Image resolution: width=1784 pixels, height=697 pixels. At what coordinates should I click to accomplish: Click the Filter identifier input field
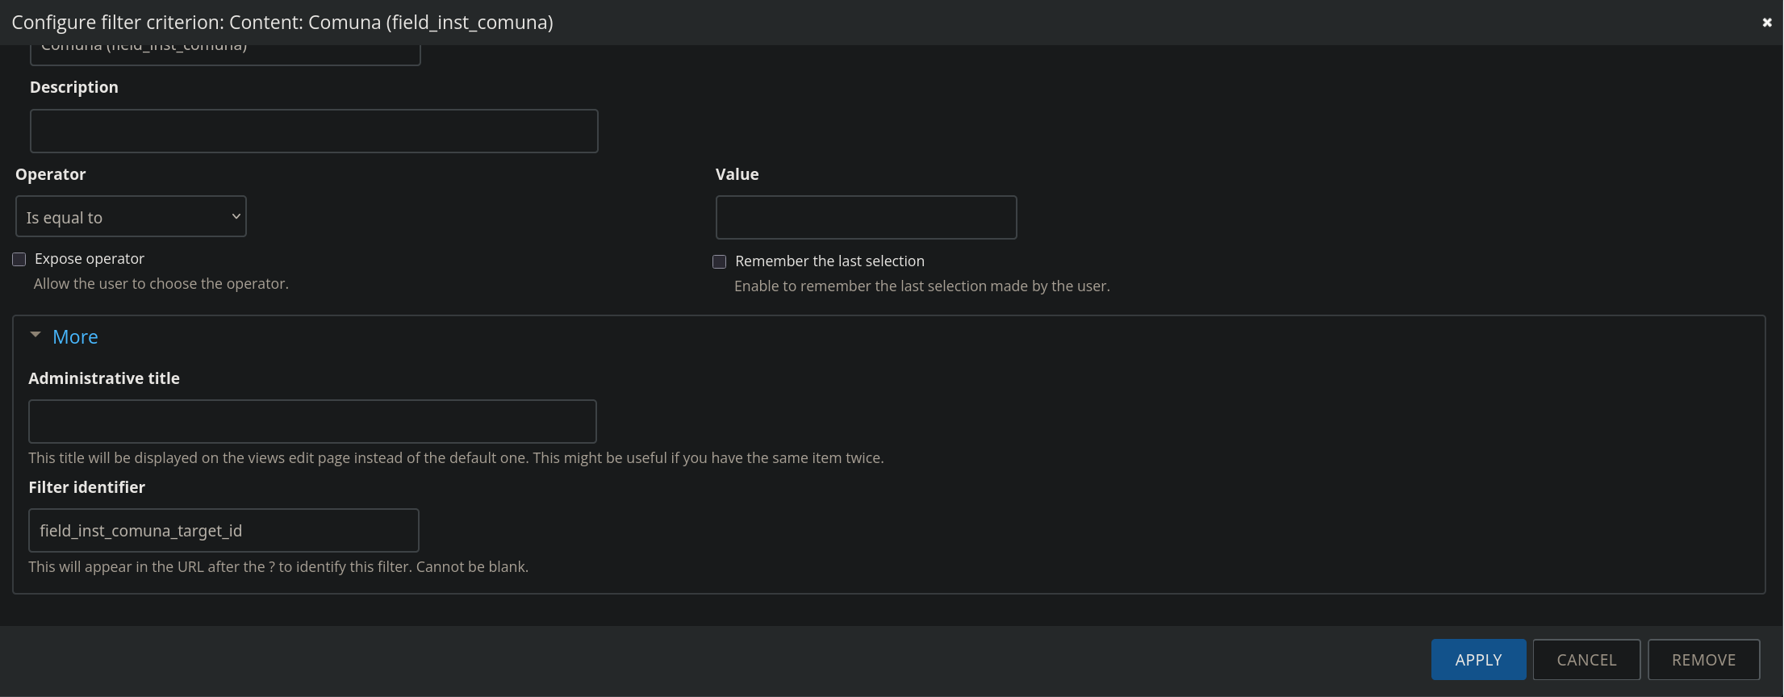tap(224, 531)
